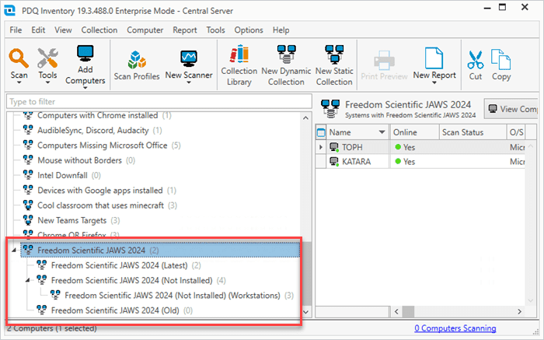The height and width of the screenshot is (340, 544).
Task: Select AudibleSync, Discord, Audacity collection
Action: tap(93, 130)
